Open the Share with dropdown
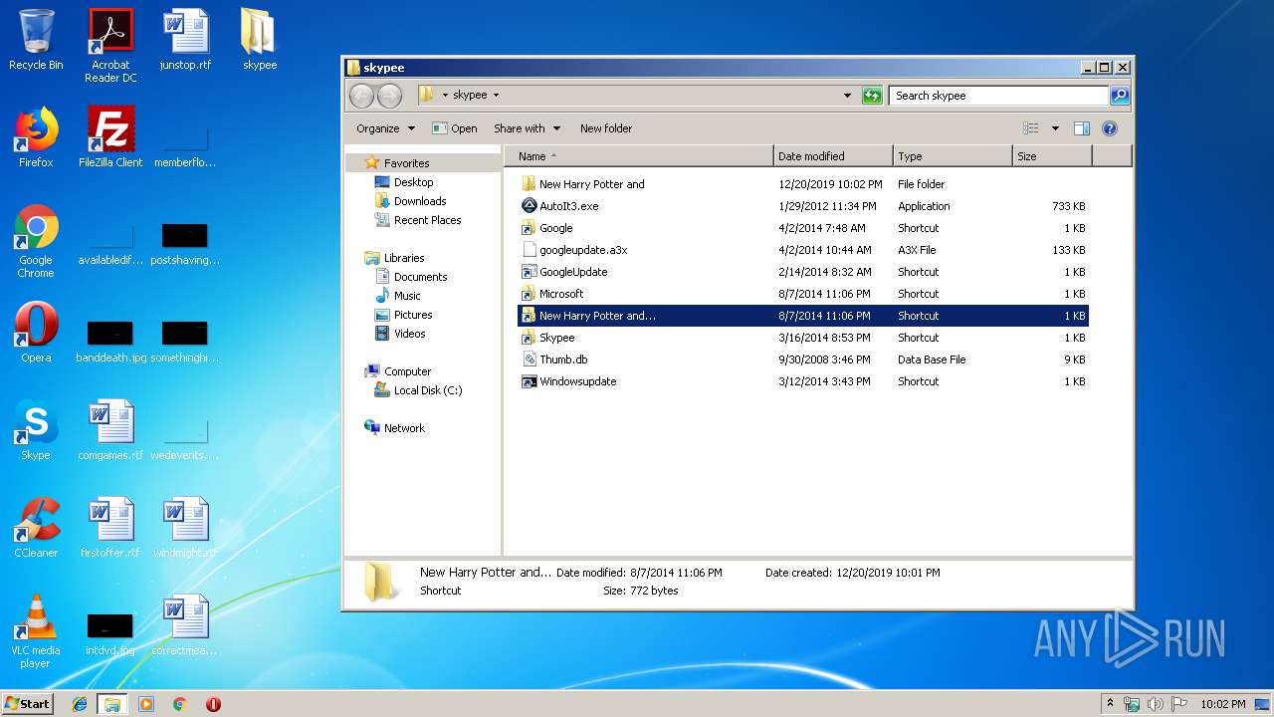This screenshot has width=1274, height=717. click(x=528, y=128)
